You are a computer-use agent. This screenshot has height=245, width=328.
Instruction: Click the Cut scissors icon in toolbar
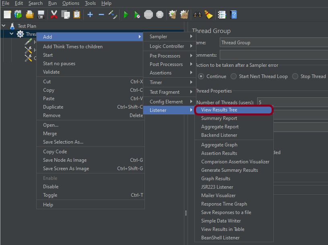pos(54,15)
